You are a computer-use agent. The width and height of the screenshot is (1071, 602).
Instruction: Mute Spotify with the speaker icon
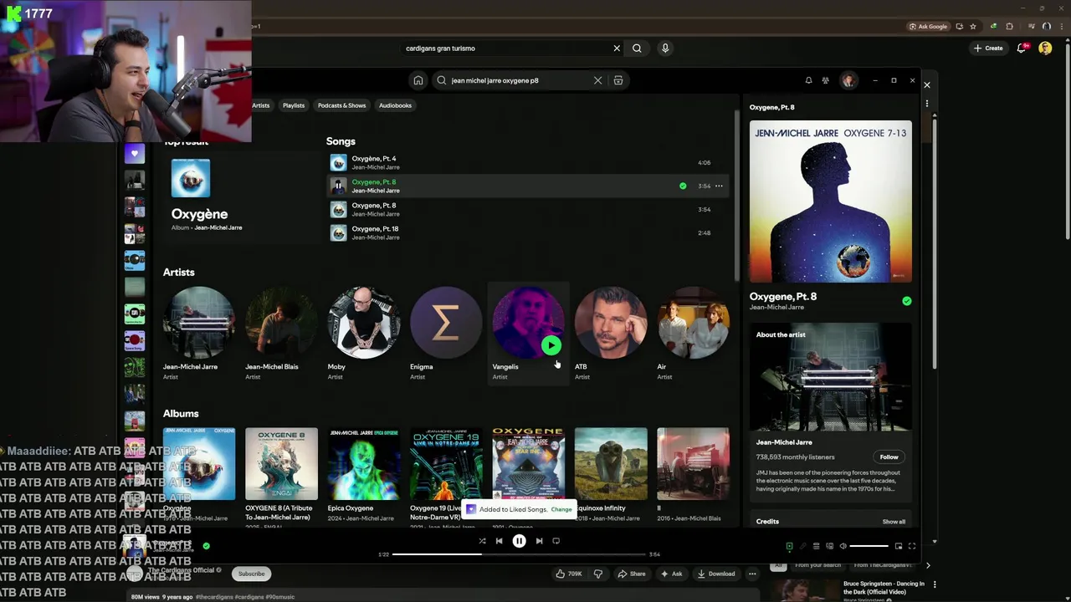coord(843,546)
